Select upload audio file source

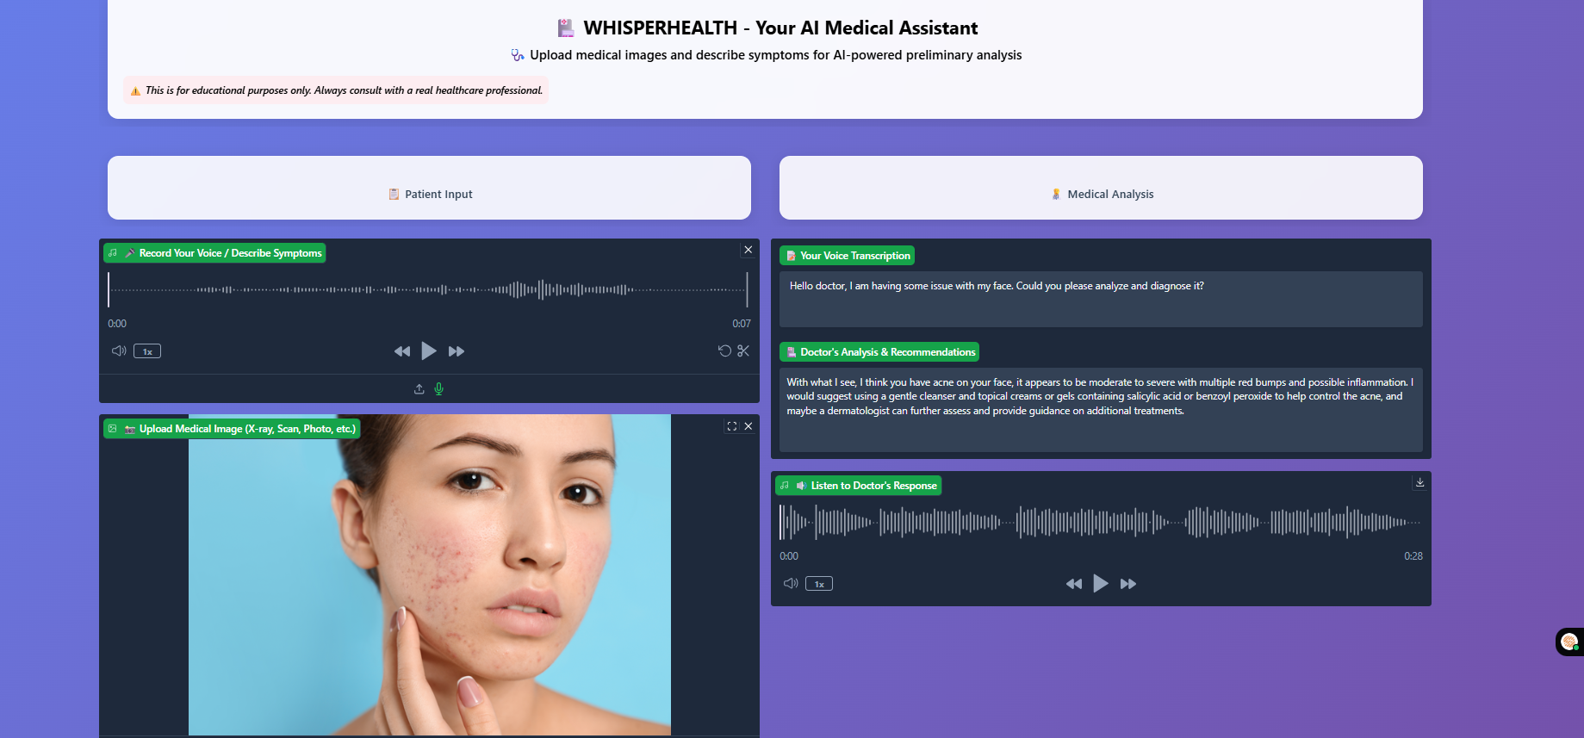419,389
